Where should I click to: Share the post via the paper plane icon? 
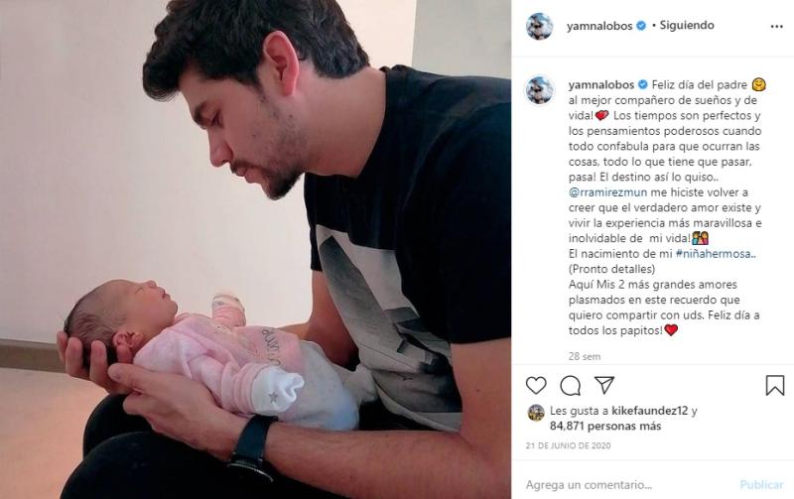point(604,385)
